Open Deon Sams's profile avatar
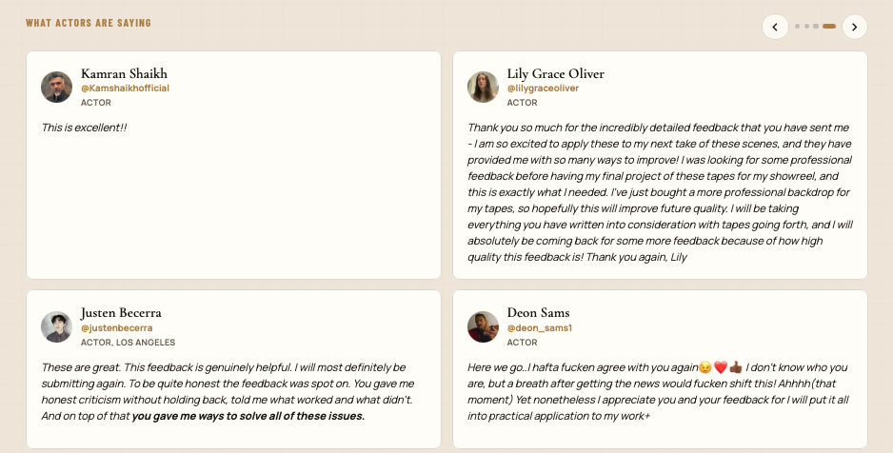The width and height of the screenshot is (893, 453). pyautogui.click(x=483, y=326)
